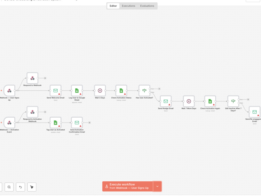Open Respond to Activation Webhook node

32,112
